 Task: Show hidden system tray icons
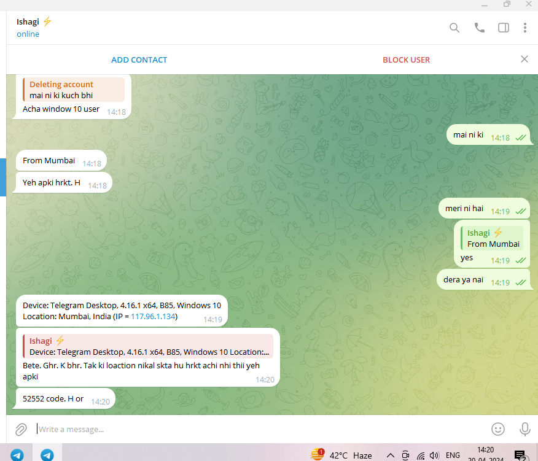(390, 455)
